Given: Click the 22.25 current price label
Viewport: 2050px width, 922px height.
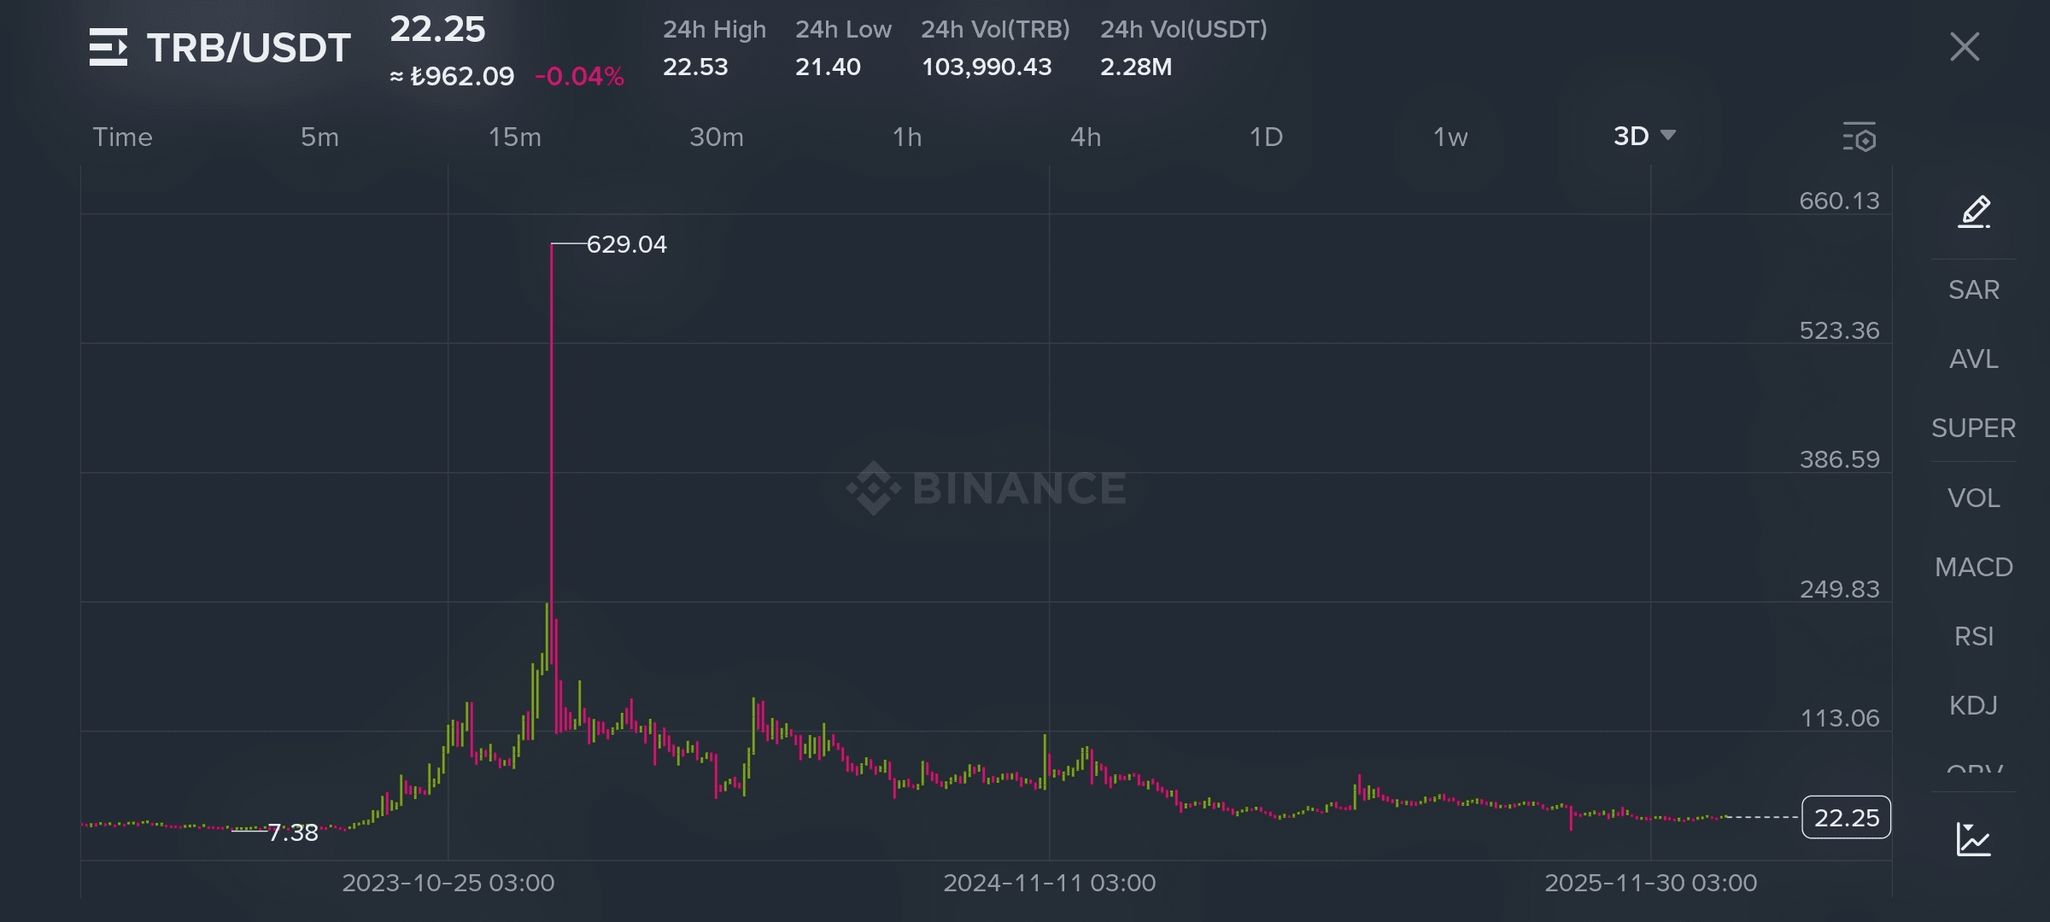Looking at the screenshot, I should pos(1847,818).
